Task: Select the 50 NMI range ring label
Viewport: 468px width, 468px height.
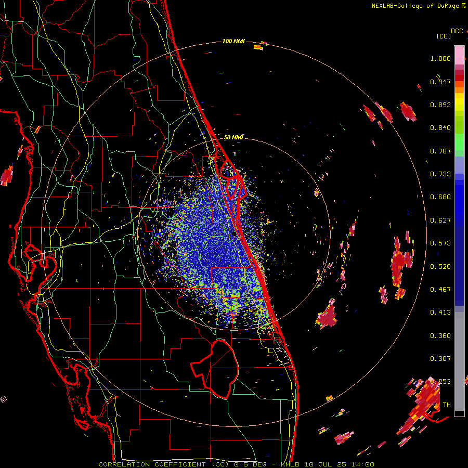Action: 233,138
